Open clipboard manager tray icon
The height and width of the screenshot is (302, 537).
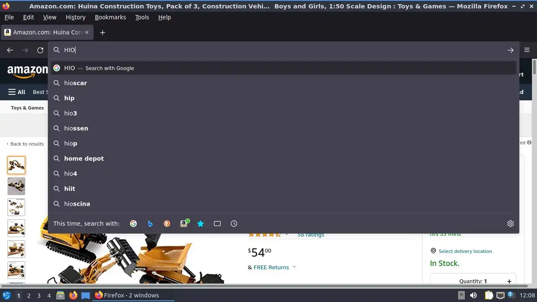click(x=489, y=295)
